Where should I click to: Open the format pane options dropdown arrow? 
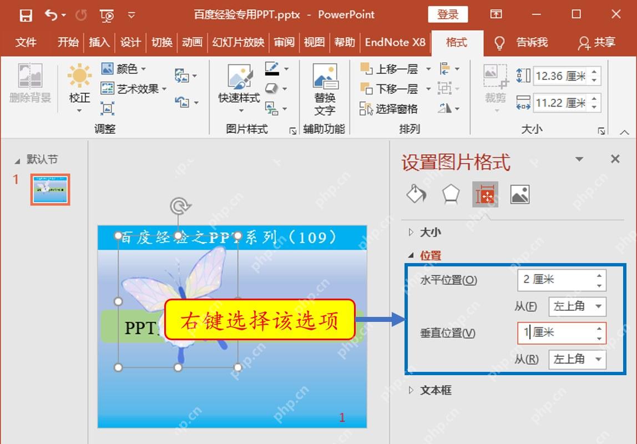point(579,159)
